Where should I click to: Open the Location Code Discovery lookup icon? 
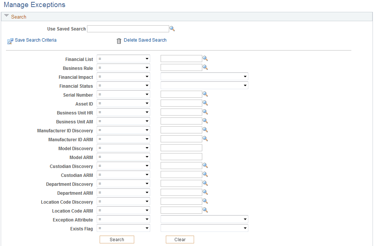(x=205, y=201)
